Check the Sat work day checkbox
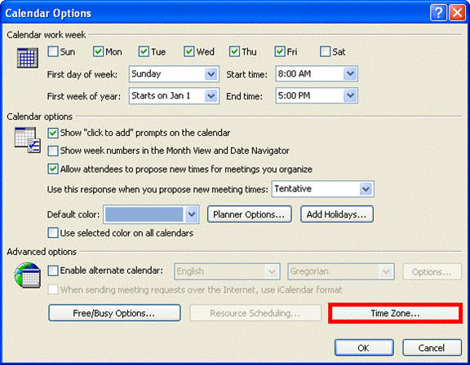The height and width of the screenshot is (365, 470). (x=326, y=51)
